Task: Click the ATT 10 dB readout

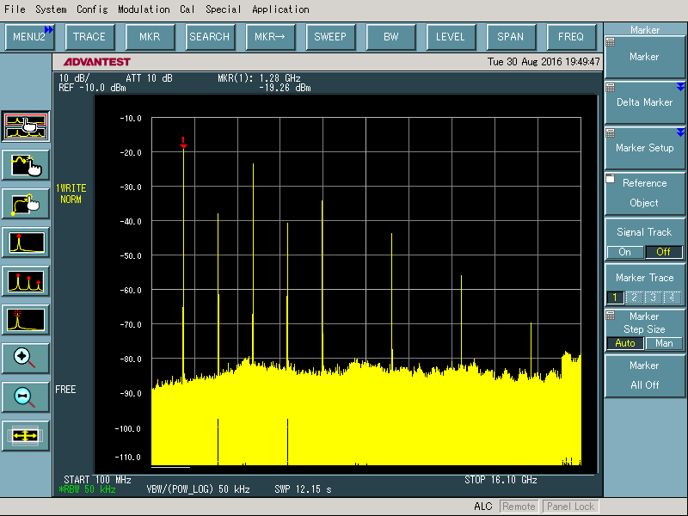Action: tap(149, 78)
